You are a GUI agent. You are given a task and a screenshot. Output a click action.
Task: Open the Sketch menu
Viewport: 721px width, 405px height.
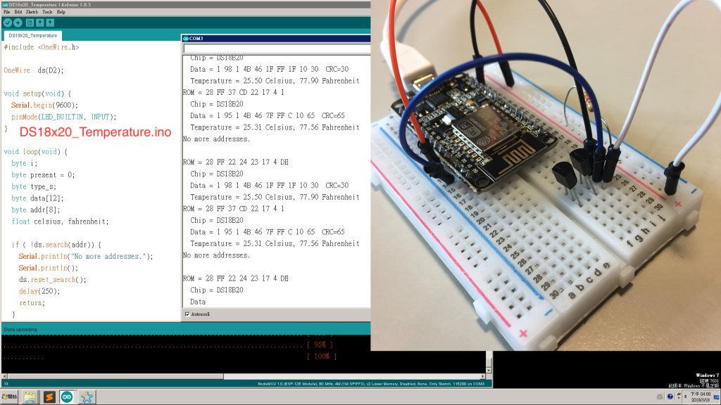click(x=32, y=12)
